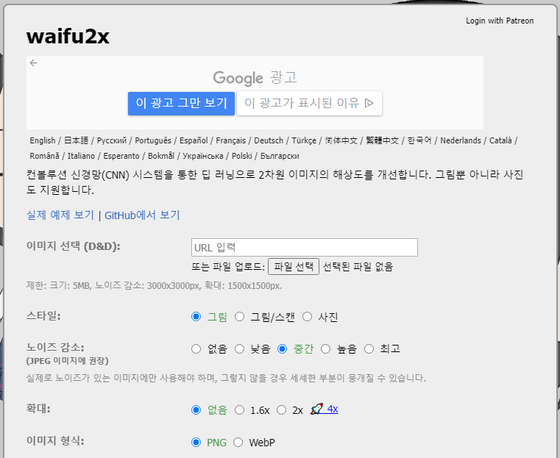Switch language to Русский

click(x=111, y=140)
